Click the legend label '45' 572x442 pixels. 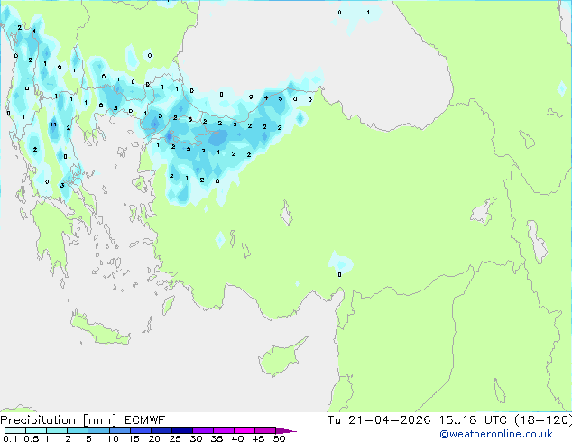tap(258, 438)
